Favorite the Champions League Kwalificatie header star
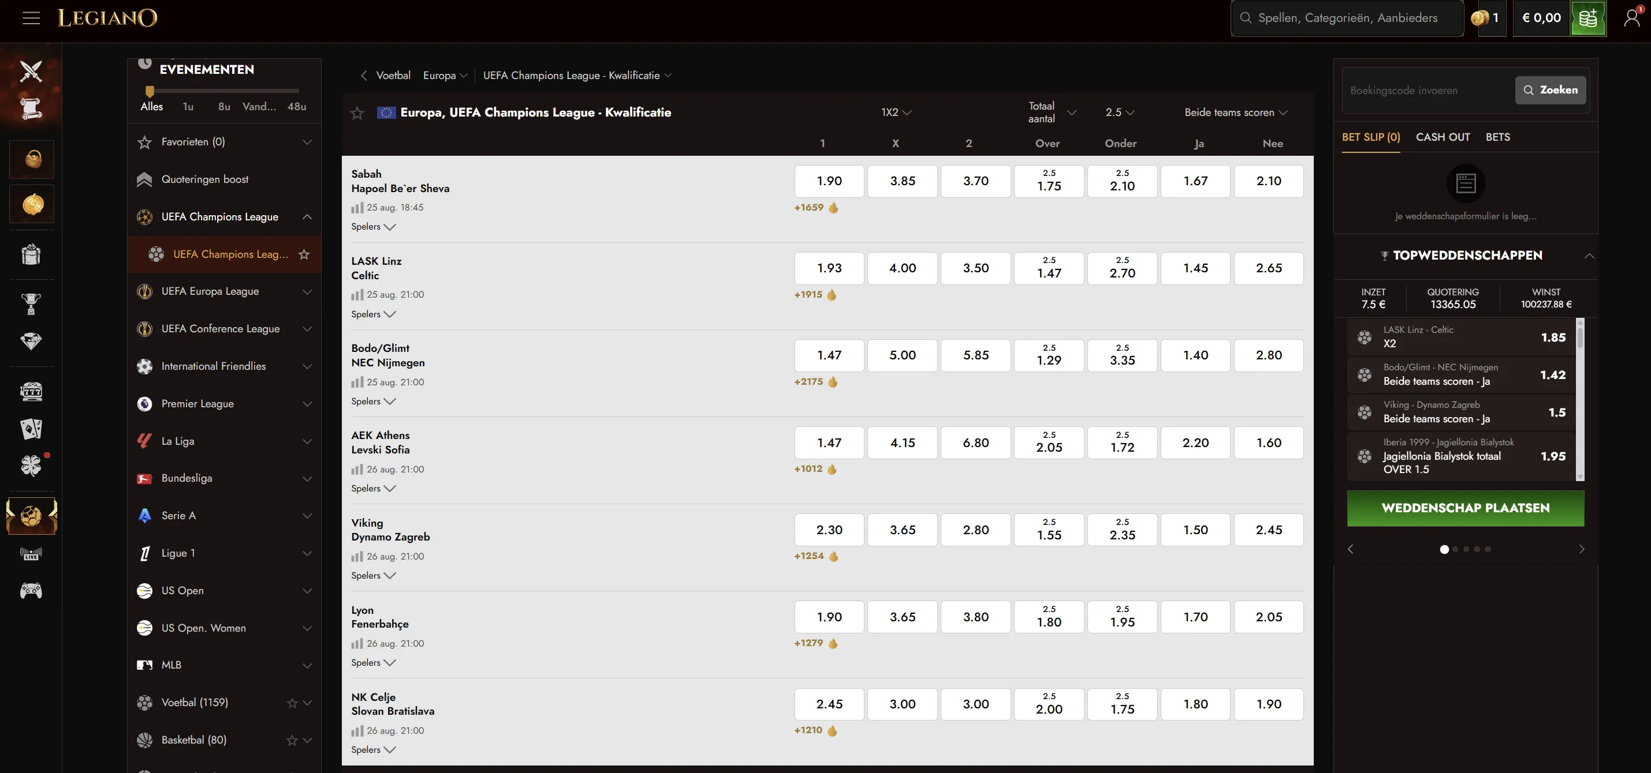 (x=357, y=112)
